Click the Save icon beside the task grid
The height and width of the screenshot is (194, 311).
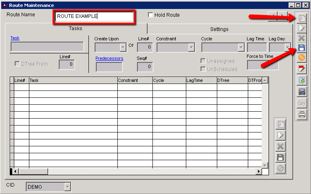280,157
